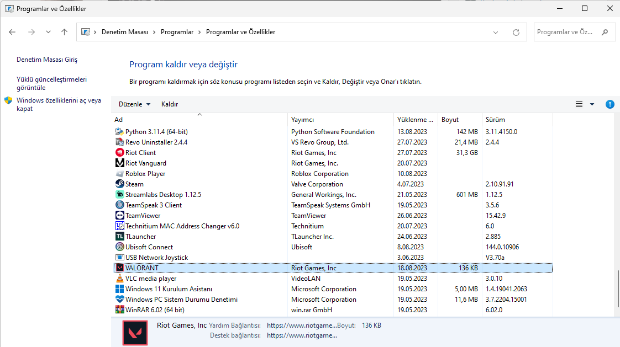Click the refresh address bar icon
Screen dimensions: 620x347
tap(516, 33)
